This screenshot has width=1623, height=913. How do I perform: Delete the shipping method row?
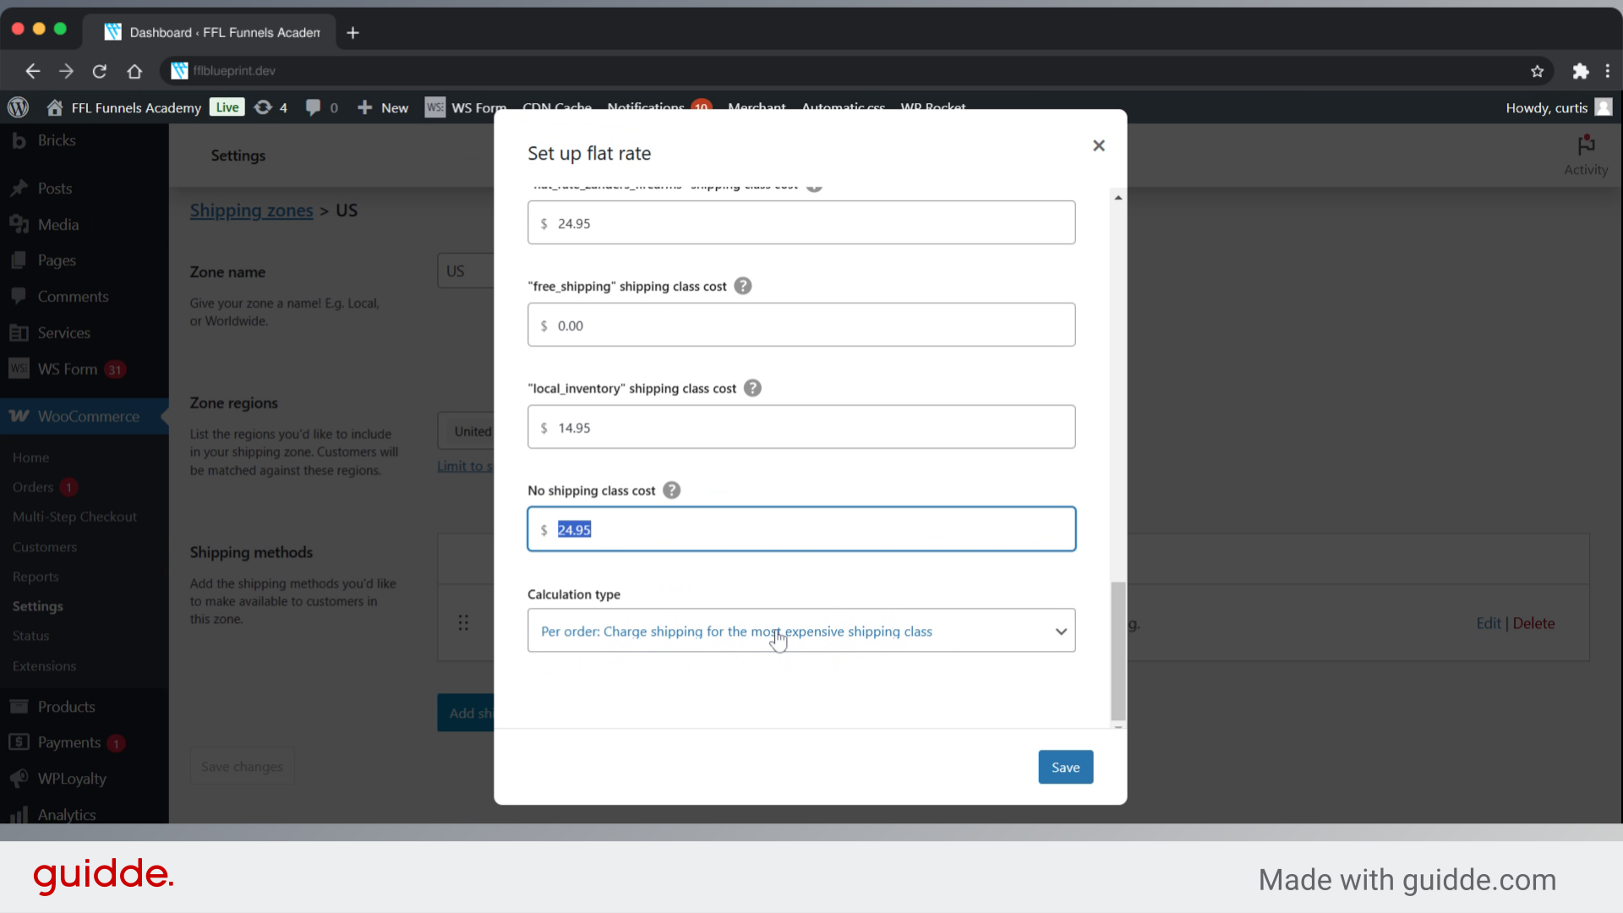pyautogui.click(x=1533, y=623)
